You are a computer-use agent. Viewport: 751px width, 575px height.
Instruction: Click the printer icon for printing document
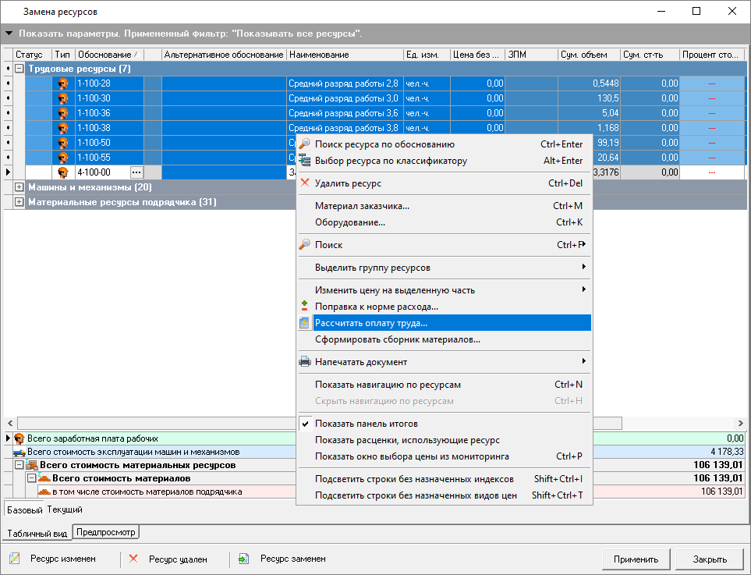click(305, 362)
